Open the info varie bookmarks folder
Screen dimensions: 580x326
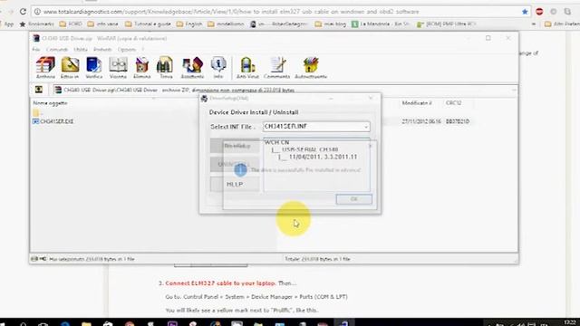click(102, 24)
